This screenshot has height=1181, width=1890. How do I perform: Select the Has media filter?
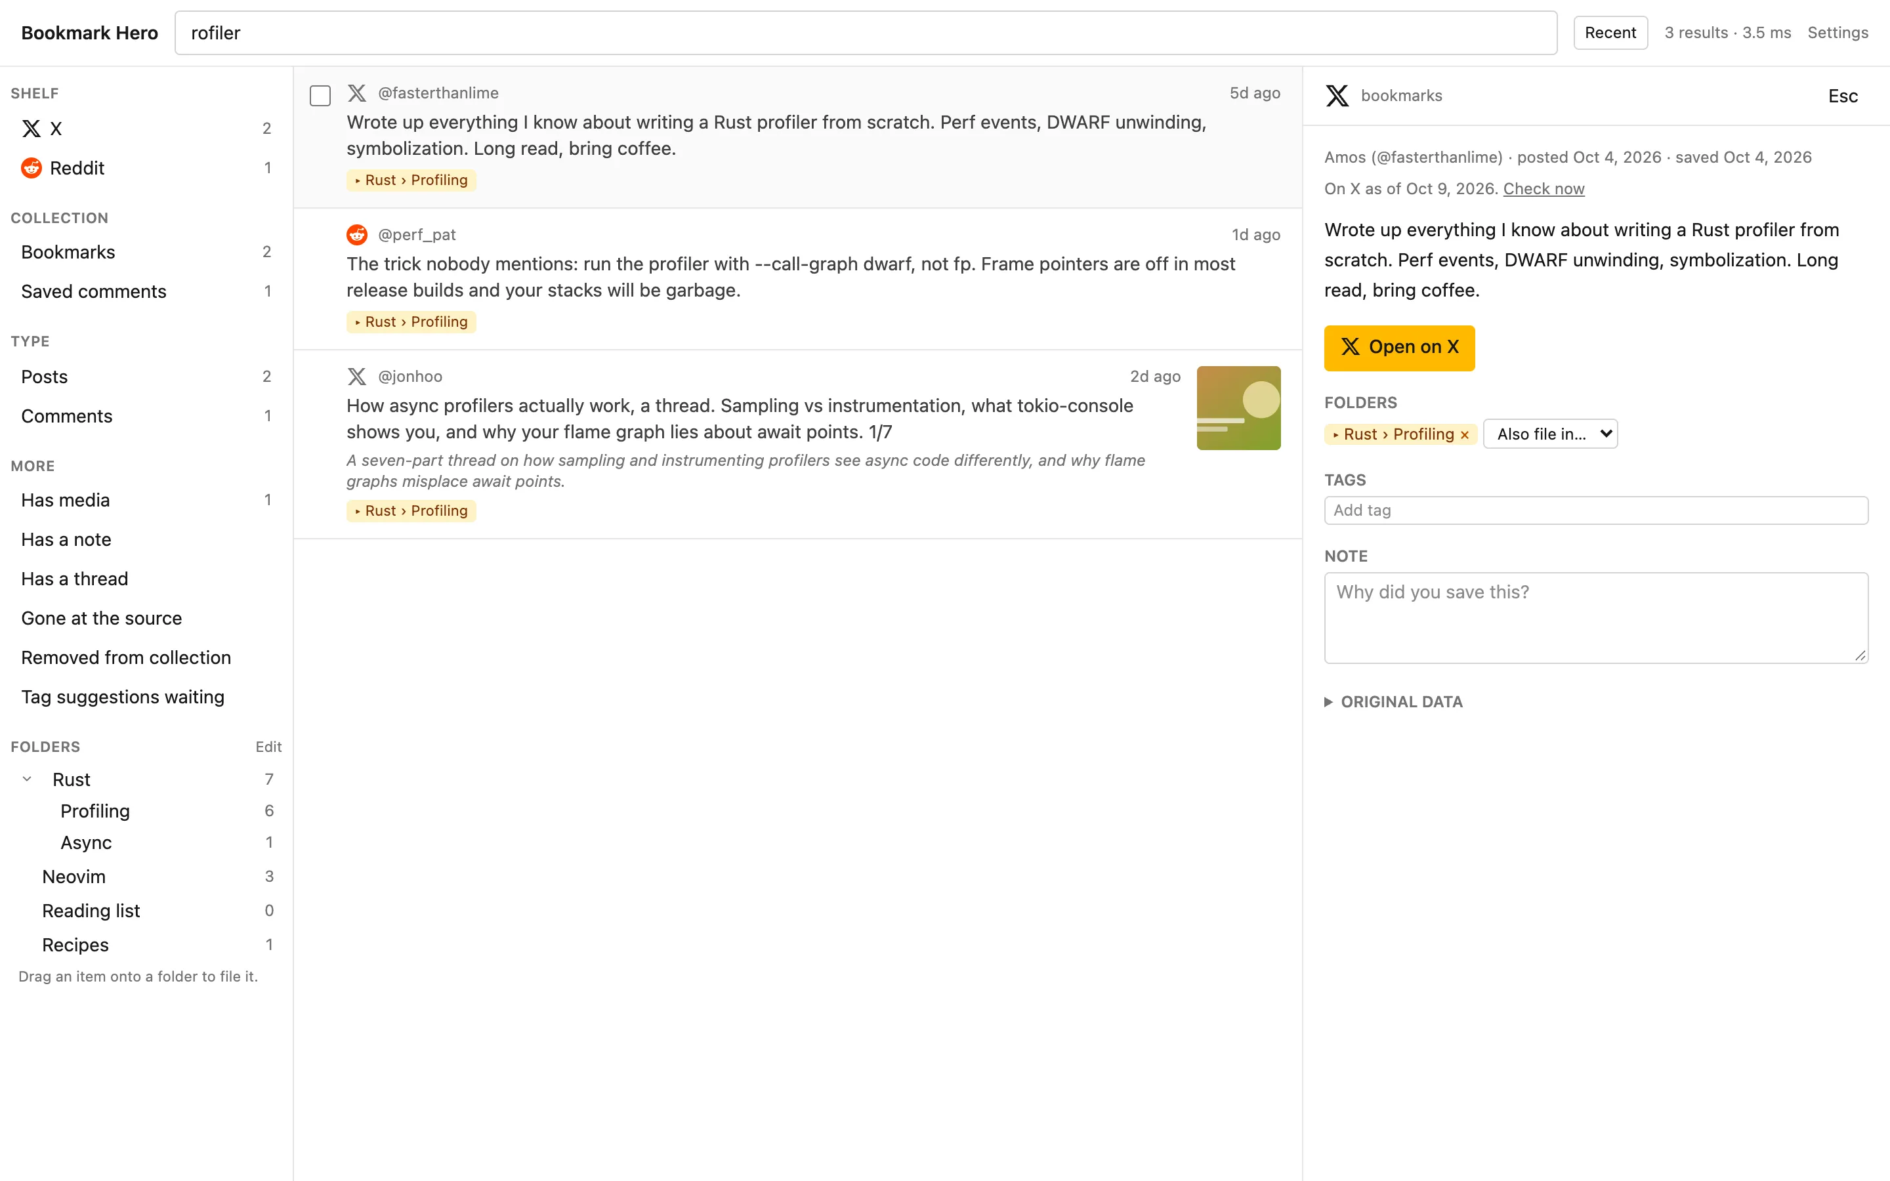146,500
